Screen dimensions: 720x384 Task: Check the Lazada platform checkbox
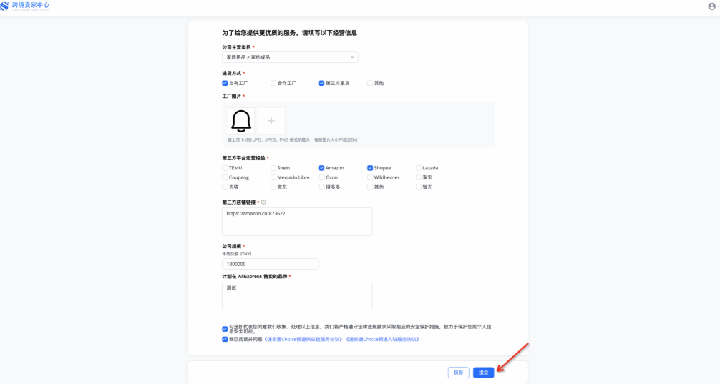[418, 168]
